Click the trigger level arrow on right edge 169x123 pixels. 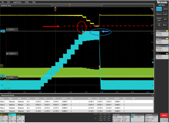tap(153, 62)
